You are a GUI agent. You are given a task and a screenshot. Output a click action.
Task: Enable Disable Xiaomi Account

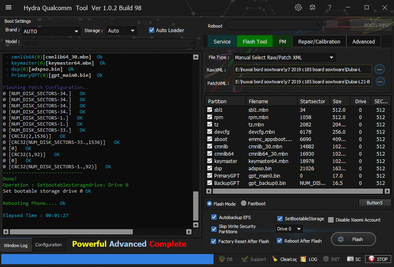point(331,220)
